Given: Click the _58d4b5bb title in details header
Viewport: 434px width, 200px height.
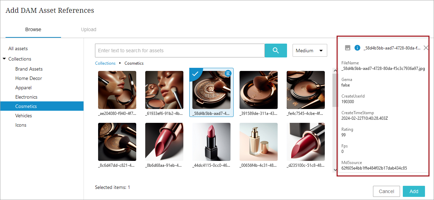Looking at the screenshot, I should pos(392,48).
